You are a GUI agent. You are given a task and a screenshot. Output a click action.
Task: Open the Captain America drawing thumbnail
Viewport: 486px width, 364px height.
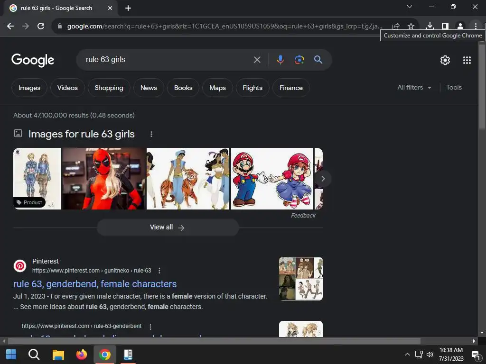click(x=37, y=179)
